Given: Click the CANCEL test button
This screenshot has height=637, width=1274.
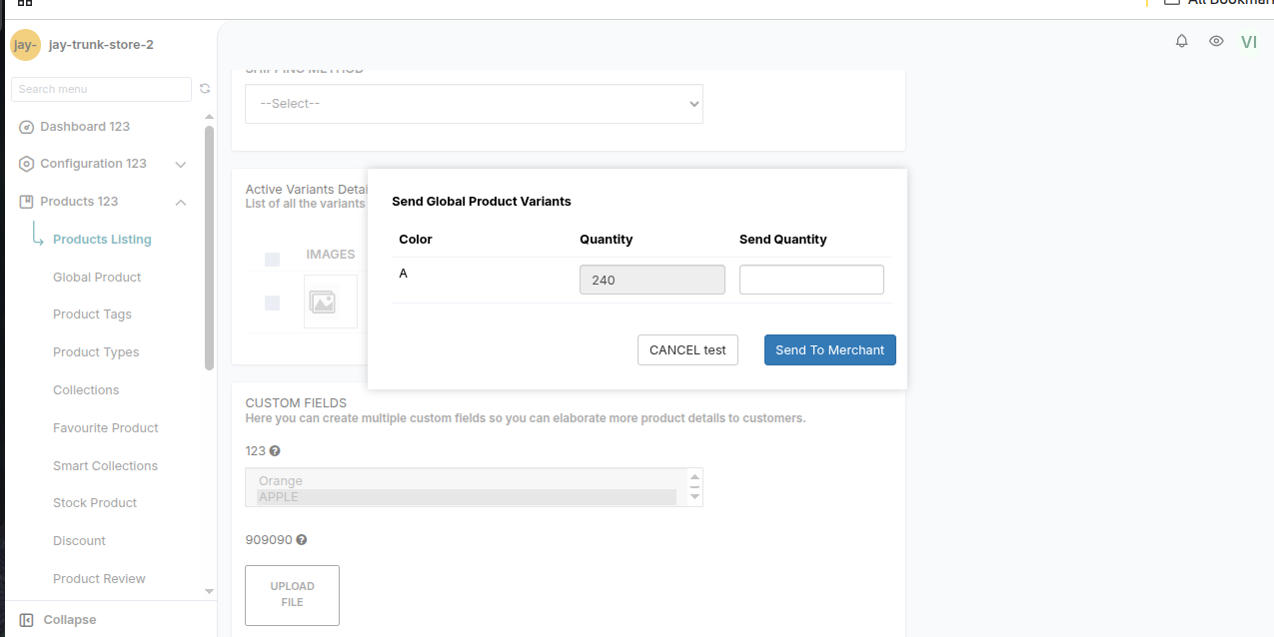Looking at the screenshot, I should 687,349.
